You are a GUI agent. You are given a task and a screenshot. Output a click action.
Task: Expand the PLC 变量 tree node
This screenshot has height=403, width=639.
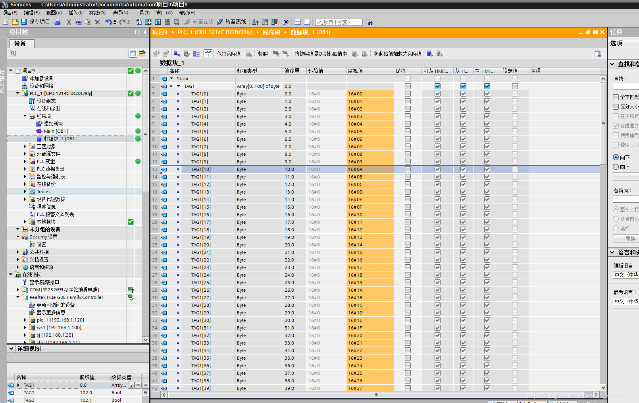click(25, 161)
